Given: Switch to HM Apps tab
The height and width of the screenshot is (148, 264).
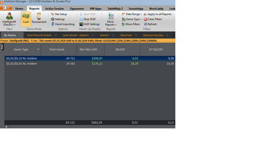Looking at the screenshot, I should point(95,9).
